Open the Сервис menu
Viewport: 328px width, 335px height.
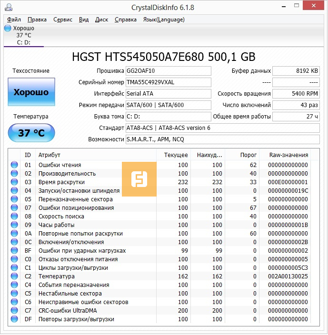63,20
